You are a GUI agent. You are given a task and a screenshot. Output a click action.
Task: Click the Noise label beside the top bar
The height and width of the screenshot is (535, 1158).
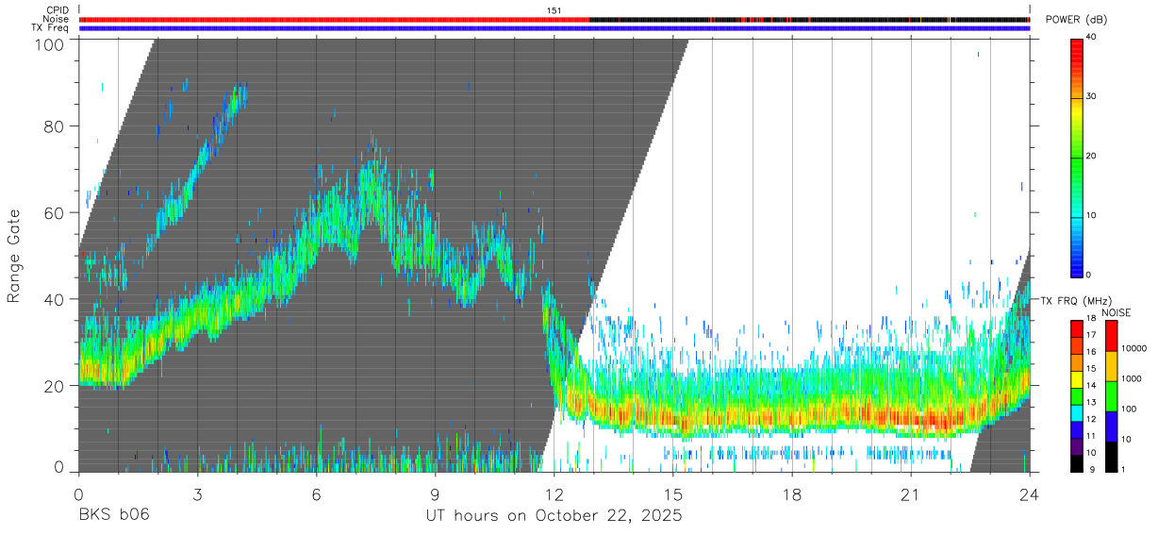click(x=57, y=19)
